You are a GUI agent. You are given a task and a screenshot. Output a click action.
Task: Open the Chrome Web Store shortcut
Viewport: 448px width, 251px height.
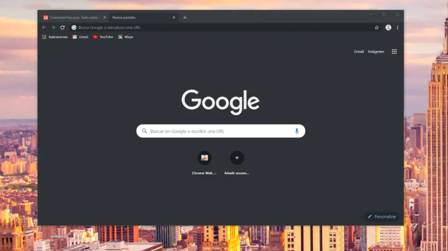click(205, 158)
